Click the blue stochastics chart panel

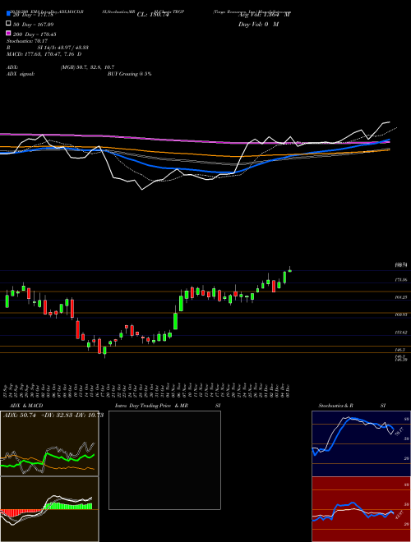click(361, 443)
